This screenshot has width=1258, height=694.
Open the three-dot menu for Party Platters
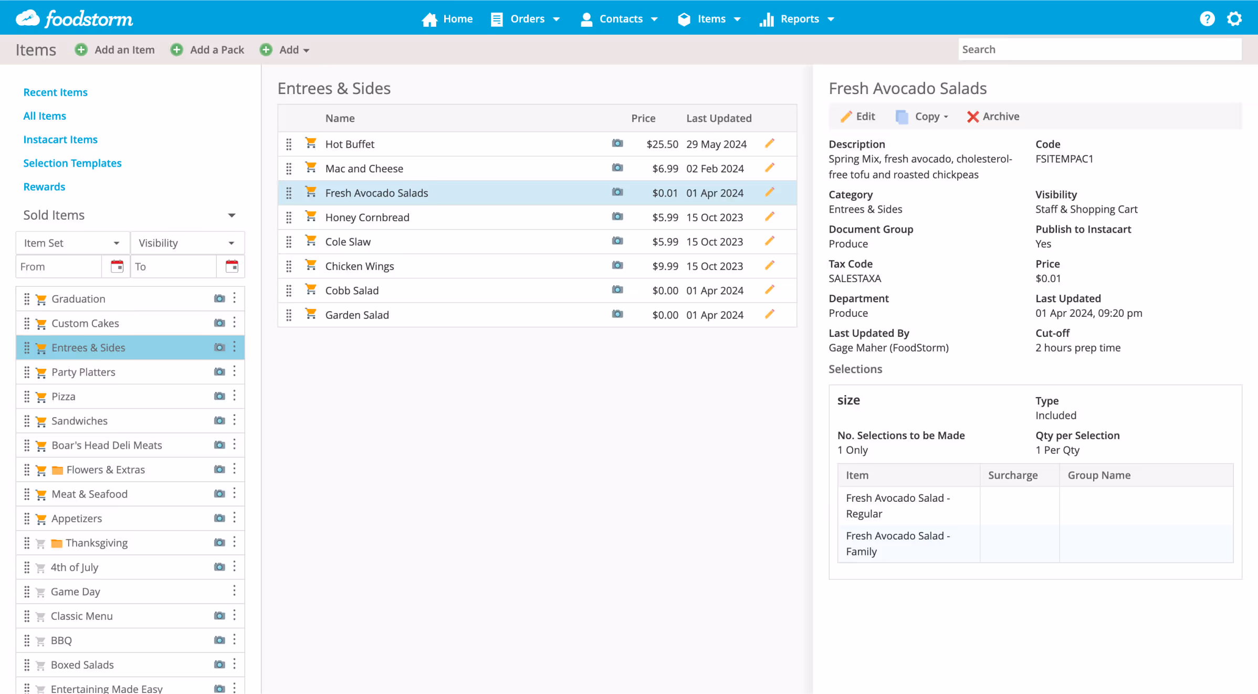pos(235,371)
